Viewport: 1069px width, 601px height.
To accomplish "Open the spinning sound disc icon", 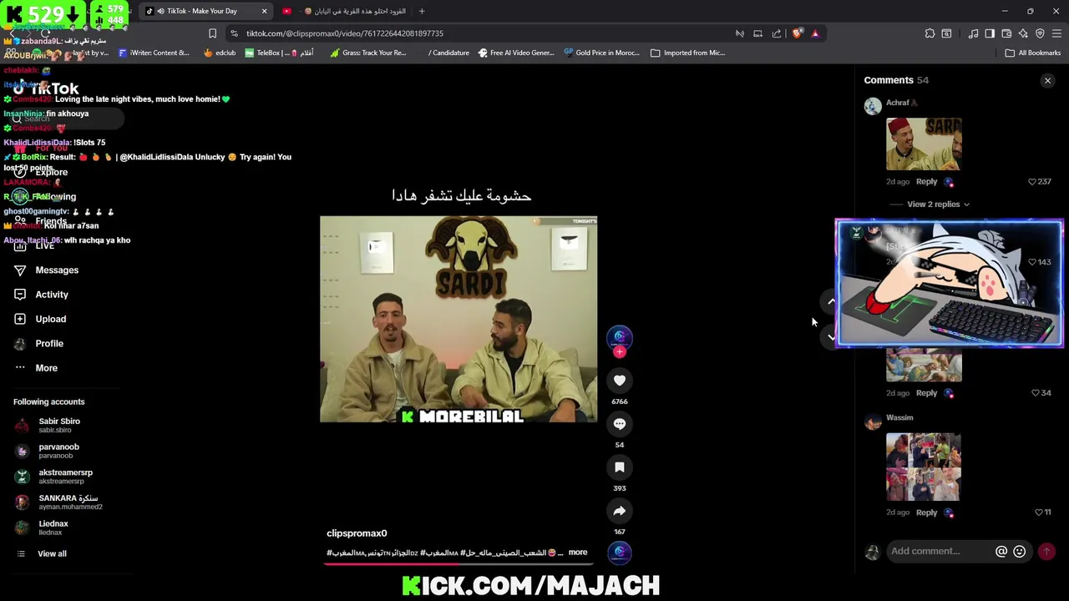I will coord(620,552).
